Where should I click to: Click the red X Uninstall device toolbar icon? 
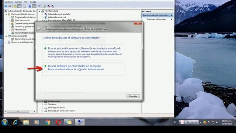pos(49,6)
